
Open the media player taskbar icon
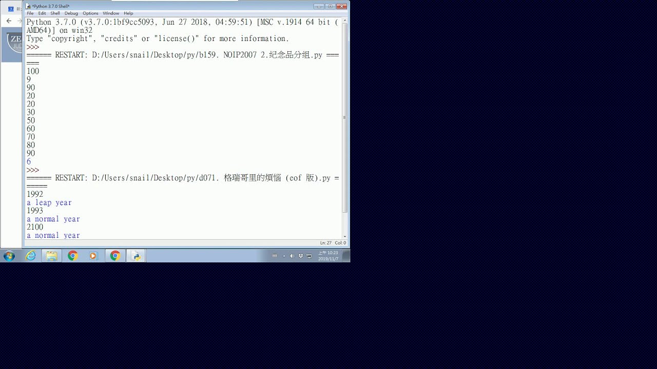click(x=93, y=256)
